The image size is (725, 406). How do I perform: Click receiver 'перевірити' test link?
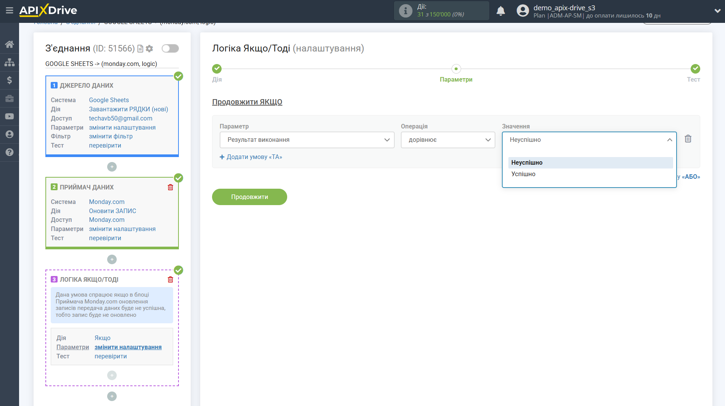(x=105, y=238)
